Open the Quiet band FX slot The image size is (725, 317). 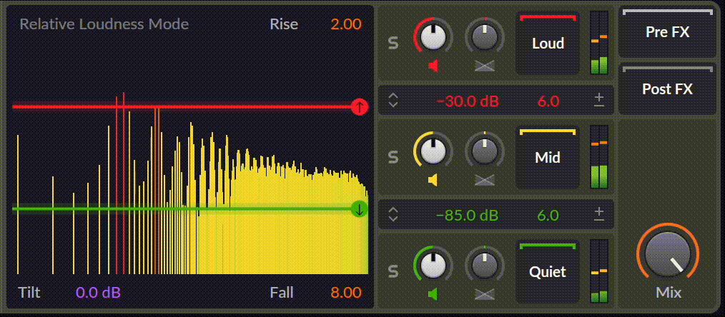click(548, 272)
